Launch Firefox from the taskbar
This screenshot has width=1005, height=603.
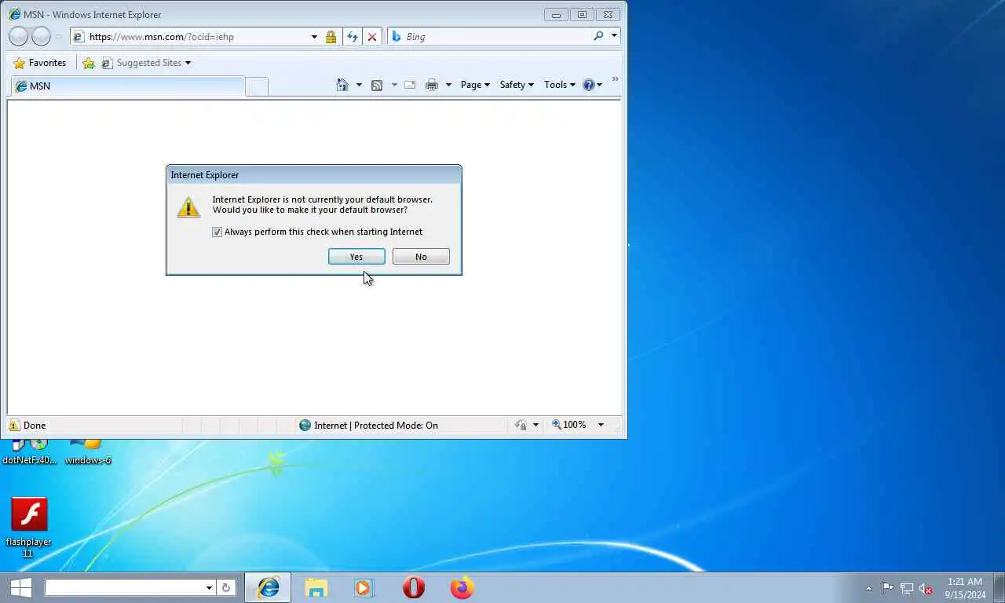(462, 587)
